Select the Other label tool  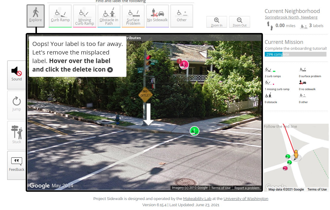click(x=182, y=16)
